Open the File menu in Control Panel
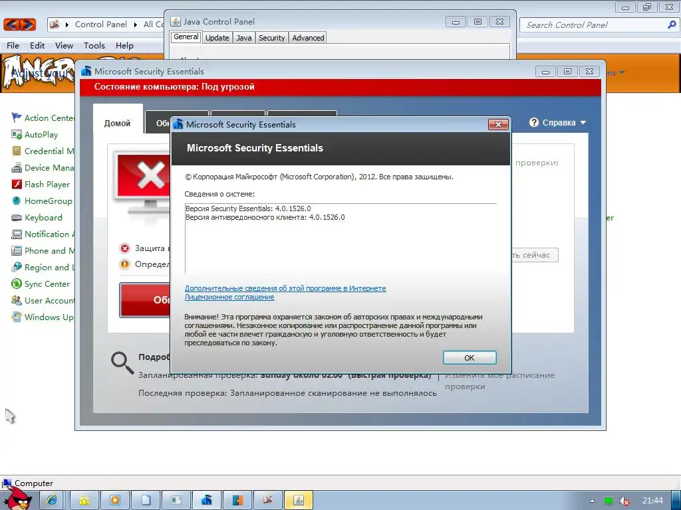The height and width of the screenshot is (510, 681). (13, 46)
